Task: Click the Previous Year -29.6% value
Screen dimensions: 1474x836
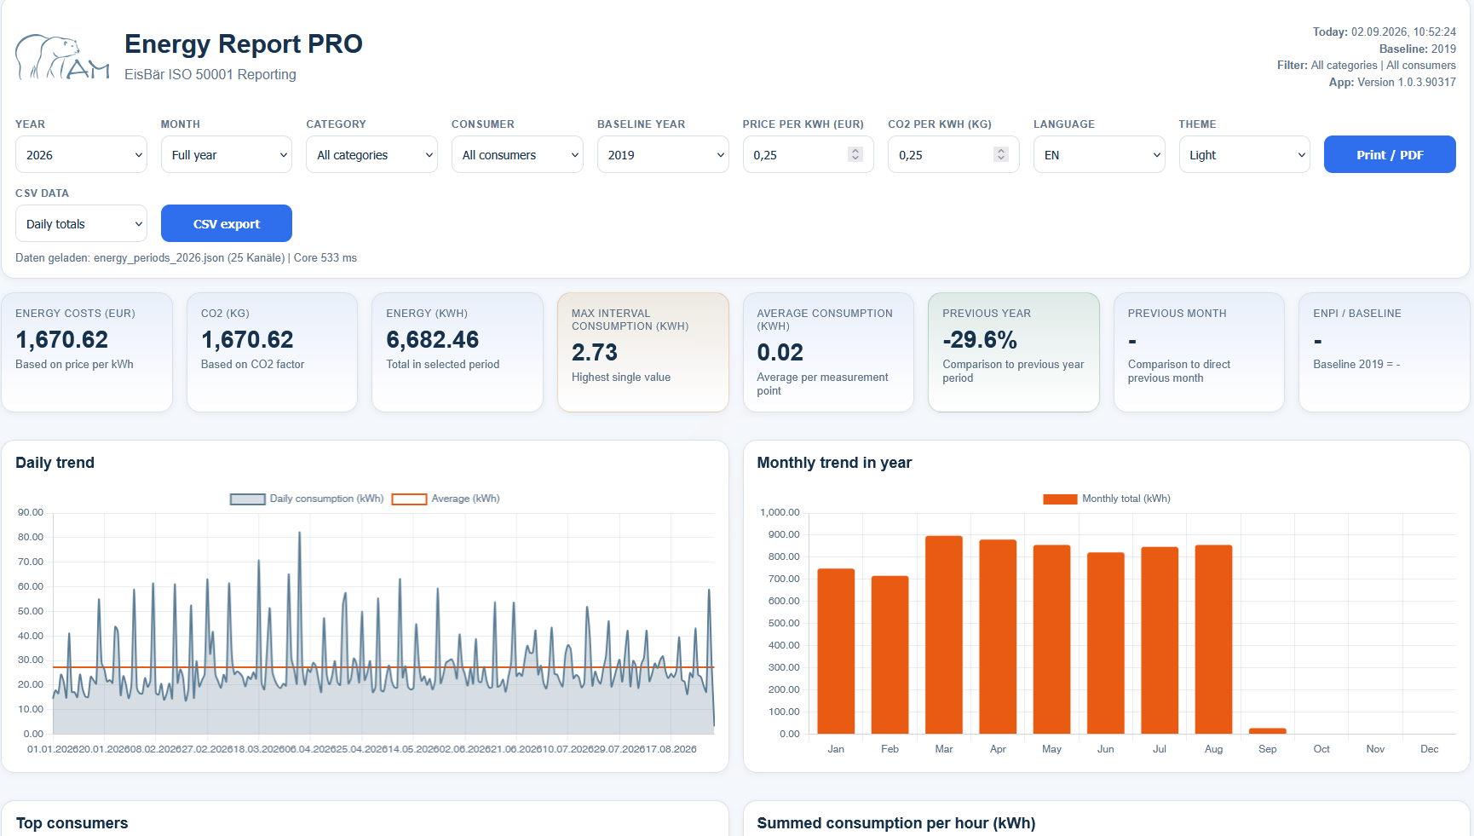Action: (980, 340)
